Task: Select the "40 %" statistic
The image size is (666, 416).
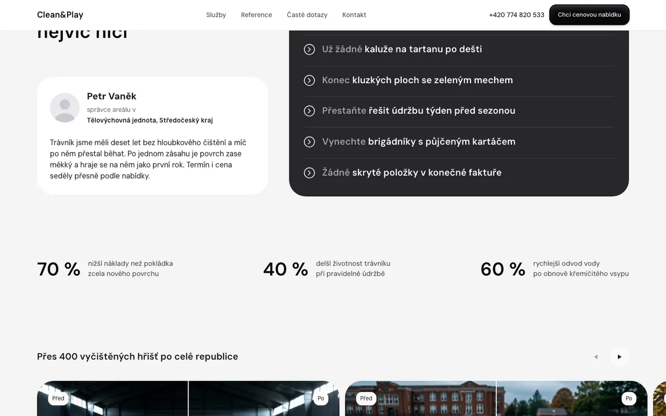Action: tap(286, 269)
